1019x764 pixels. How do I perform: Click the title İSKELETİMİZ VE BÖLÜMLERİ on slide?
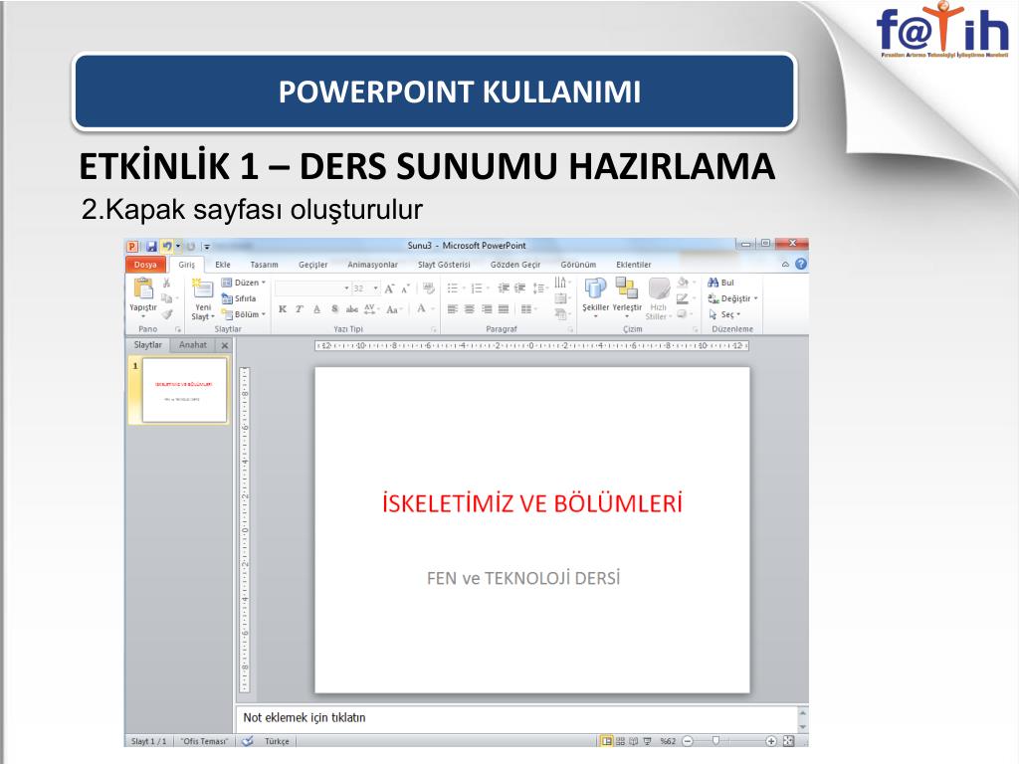(x=532, y=504)
